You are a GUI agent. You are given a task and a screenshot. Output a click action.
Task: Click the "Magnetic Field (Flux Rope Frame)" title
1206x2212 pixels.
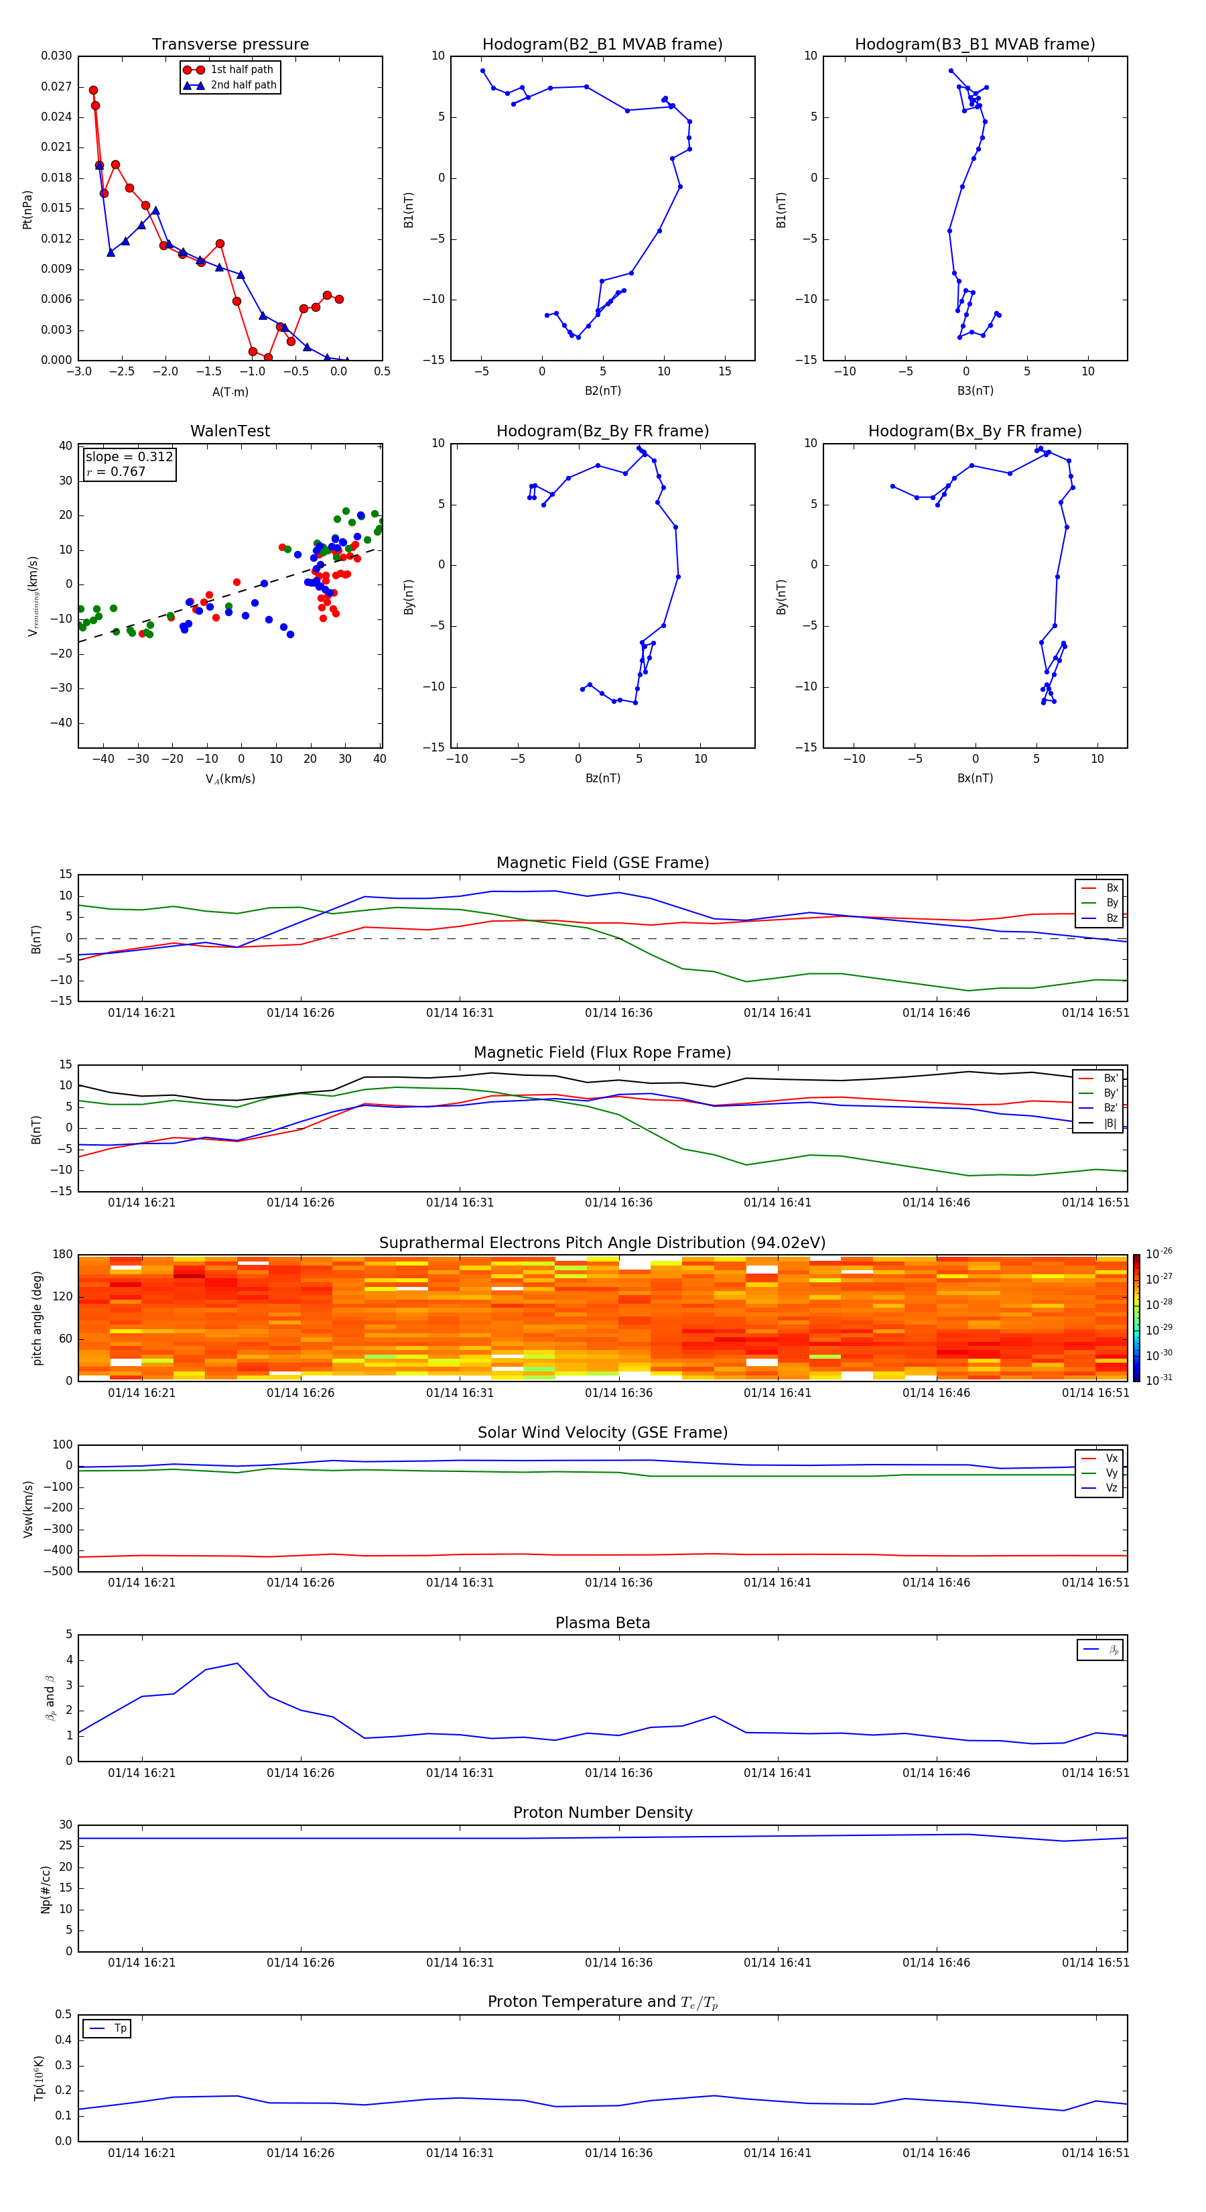[602, 1053]
